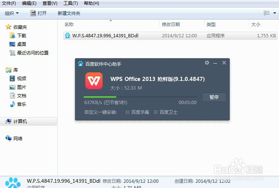This screenshot has height=188, width=279.
Task: Click the red WPS Office logo
Action: click(x=94, y=81)
